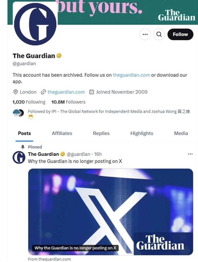Image resolution: width=198 pixels, height=262 pixels.
Task: Open theguardian.com link in the bio text
Action: (x=131, y=75)
